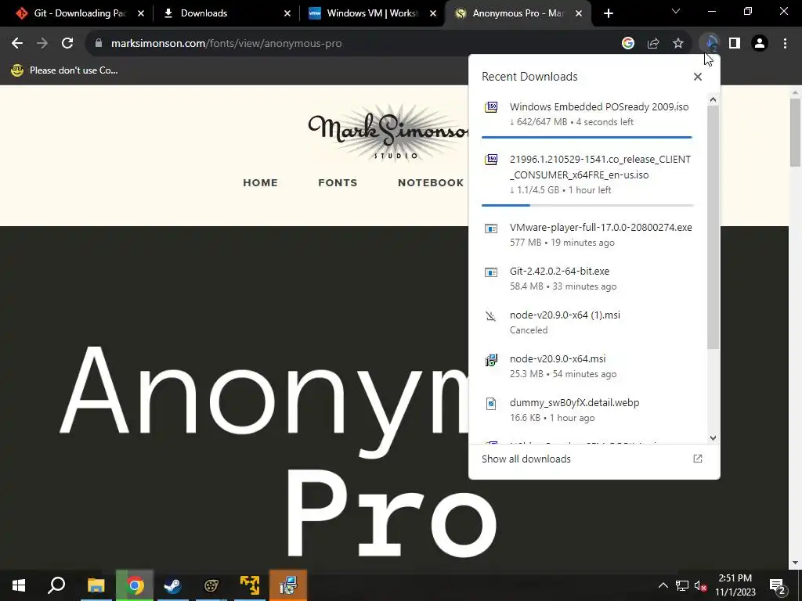Click the network tray icon
Viewport: 802px width, 601px height.
682,585
